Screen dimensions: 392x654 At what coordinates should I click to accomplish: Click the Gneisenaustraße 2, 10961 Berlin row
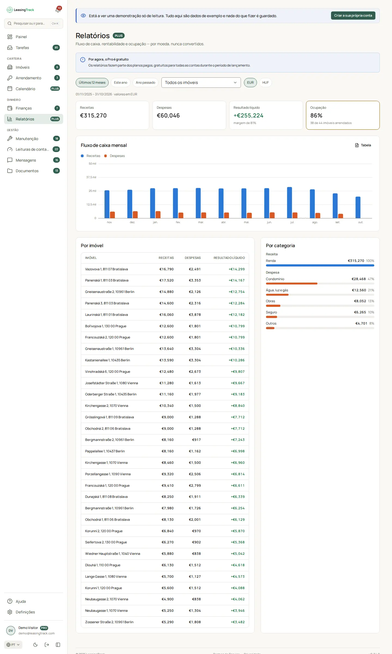[x=165, y=292]
